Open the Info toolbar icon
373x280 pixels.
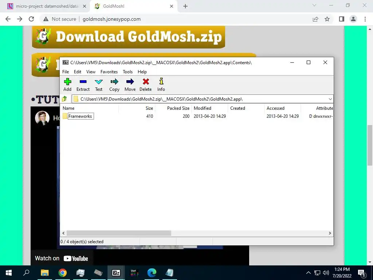(161, 85)
